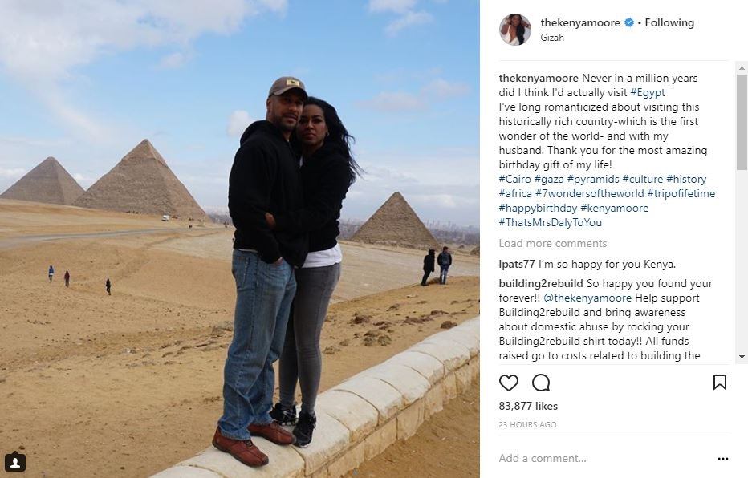Click the comment speech bubble icon

(541, 383)
